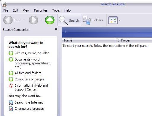
Task: Select Search the Internet link
Action: [x=29, y=102]
